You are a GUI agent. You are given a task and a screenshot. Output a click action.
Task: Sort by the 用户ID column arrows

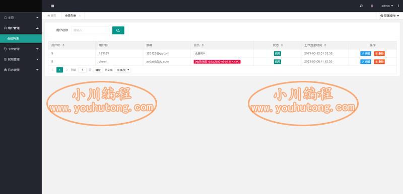[63, 45]
